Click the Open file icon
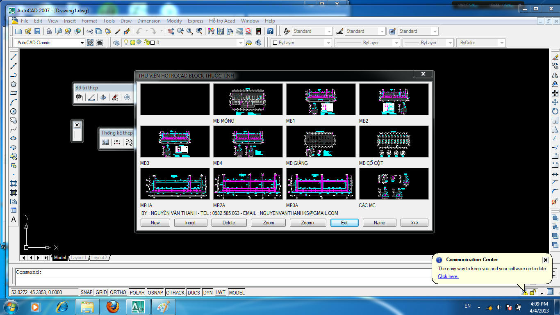Screen dimensions: 560x315 coord(28,31)
